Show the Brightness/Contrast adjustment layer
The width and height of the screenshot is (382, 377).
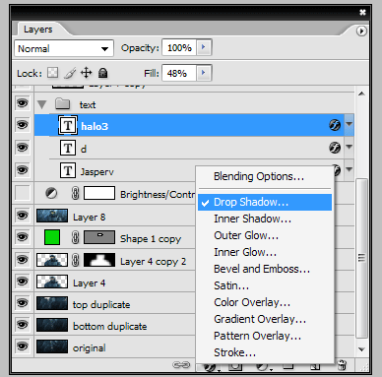(x=23, y=193)
